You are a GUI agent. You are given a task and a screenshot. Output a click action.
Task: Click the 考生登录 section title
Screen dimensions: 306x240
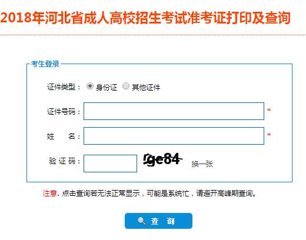coord(45,64)
